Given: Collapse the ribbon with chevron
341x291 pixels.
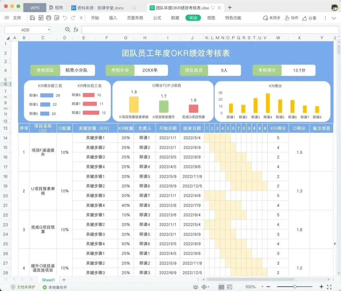Looking at the screenshot, I should point(334,18).
